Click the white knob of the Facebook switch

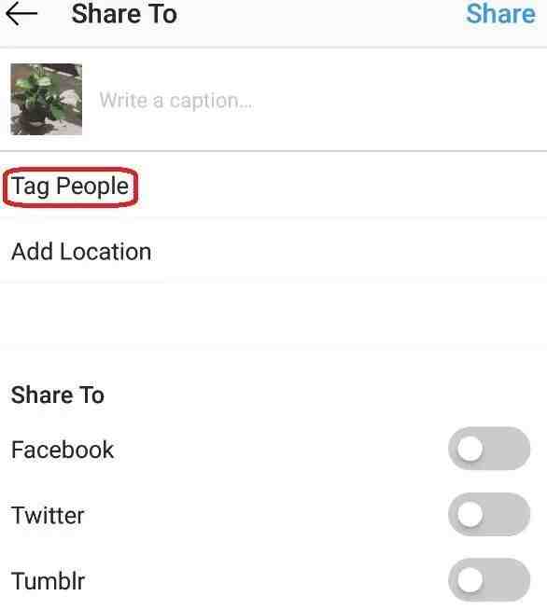tap(470, 449)
